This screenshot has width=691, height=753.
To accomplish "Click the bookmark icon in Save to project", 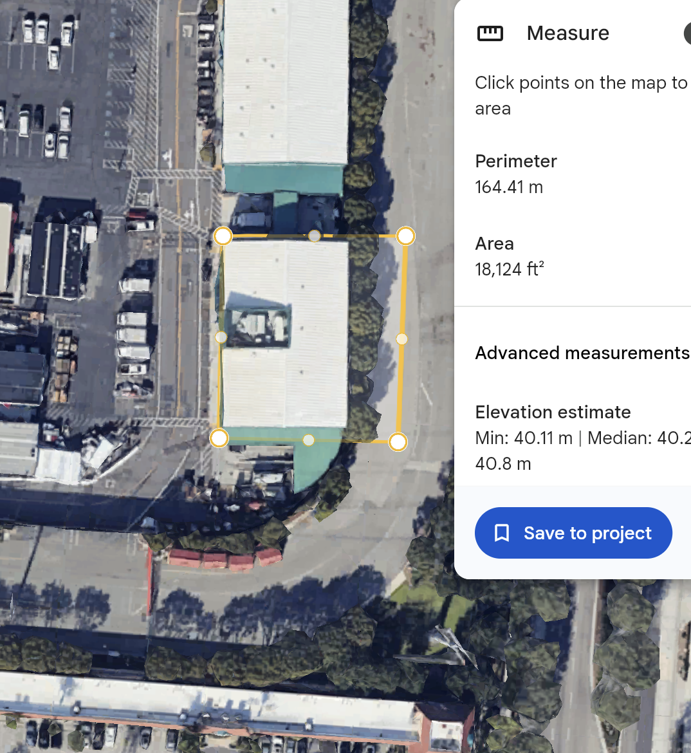I will click(502, 533).
